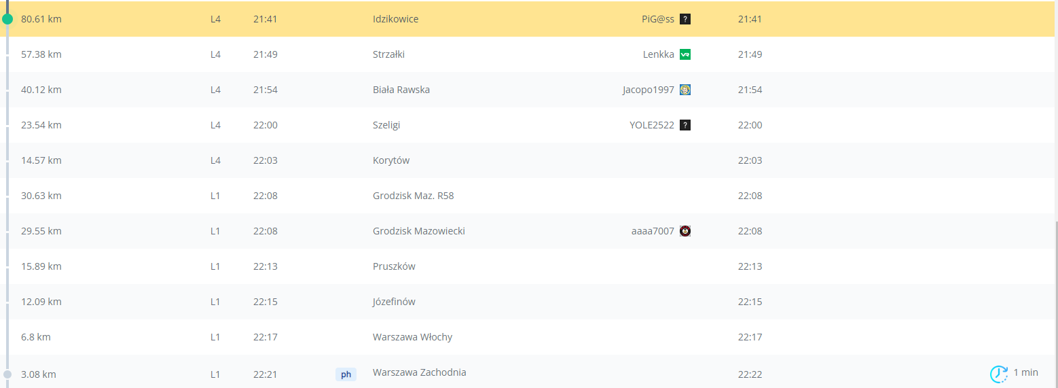Screen dimensions: 1058x388
Task: Click the '1 min' delay label
Action: pyautogui.click(x=1025, y=372)
